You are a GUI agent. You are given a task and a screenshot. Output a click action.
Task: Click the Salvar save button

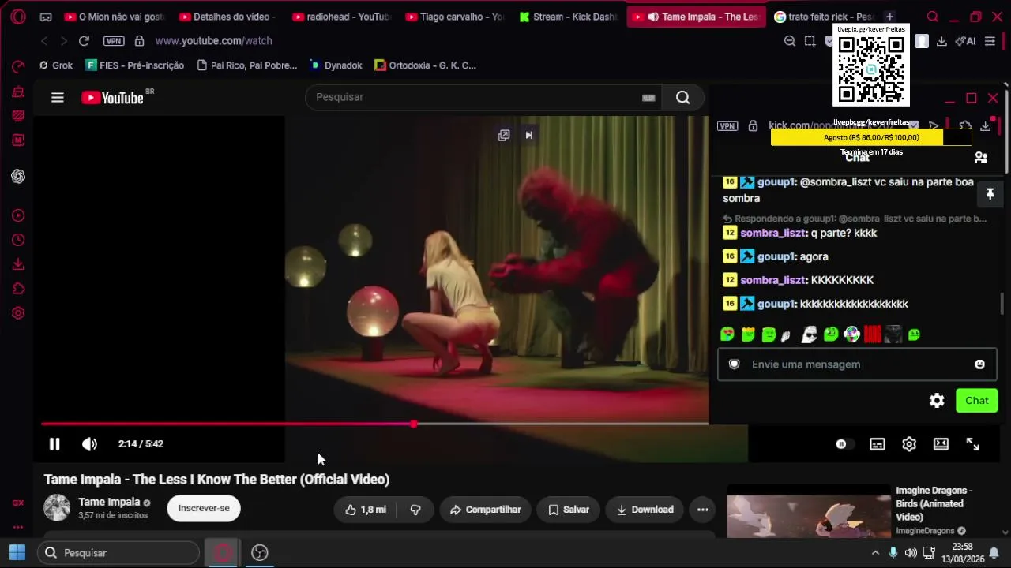(568, 510)
